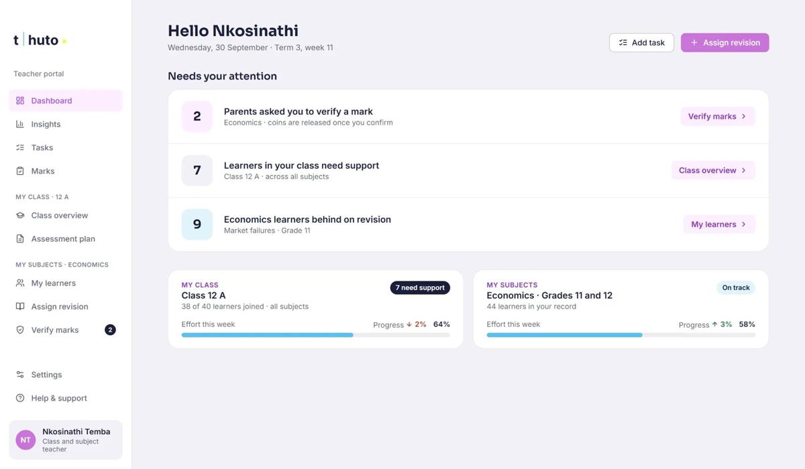Screen dimensions: 805x469
Task: Go to Tasks in the sidebar
Action: click(66, 147)
